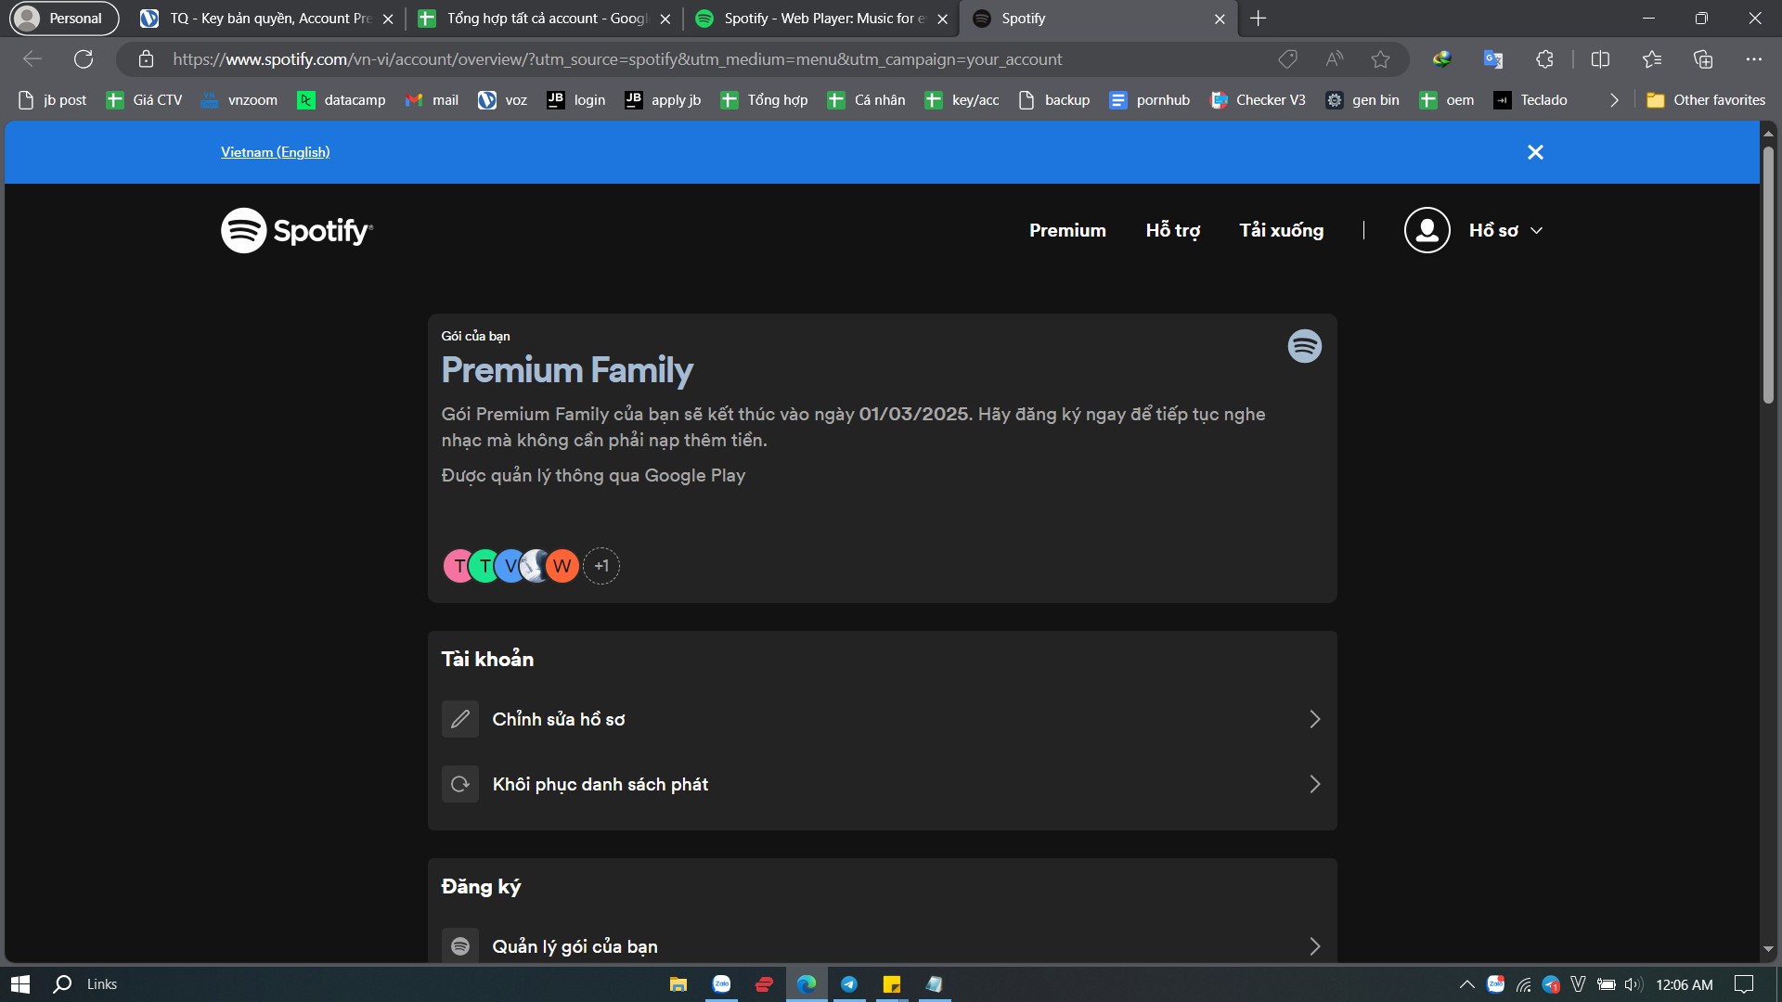The image size is (1782, 1002).
Task: Open the Other favorites folder
Action: point(1706,100)
